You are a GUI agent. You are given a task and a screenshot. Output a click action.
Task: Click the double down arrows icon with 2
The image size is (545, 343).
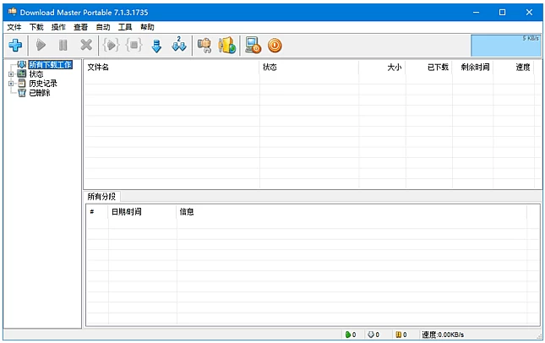[179, 46]
